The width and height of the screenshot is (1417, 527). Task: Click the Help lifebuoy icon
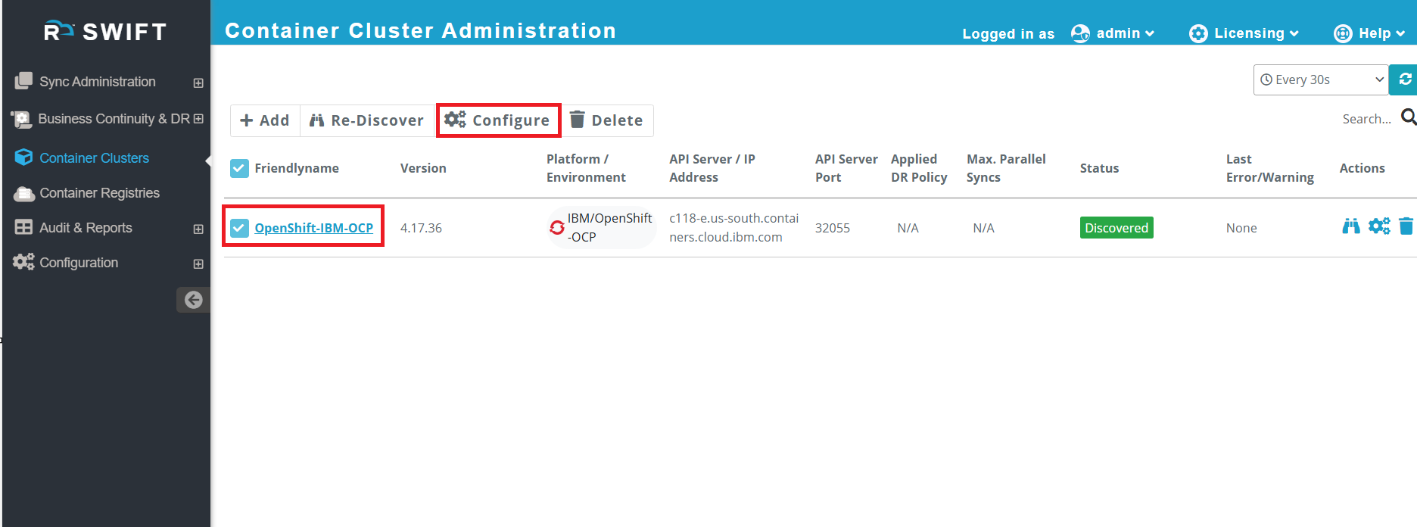[x=1343, y=34]
